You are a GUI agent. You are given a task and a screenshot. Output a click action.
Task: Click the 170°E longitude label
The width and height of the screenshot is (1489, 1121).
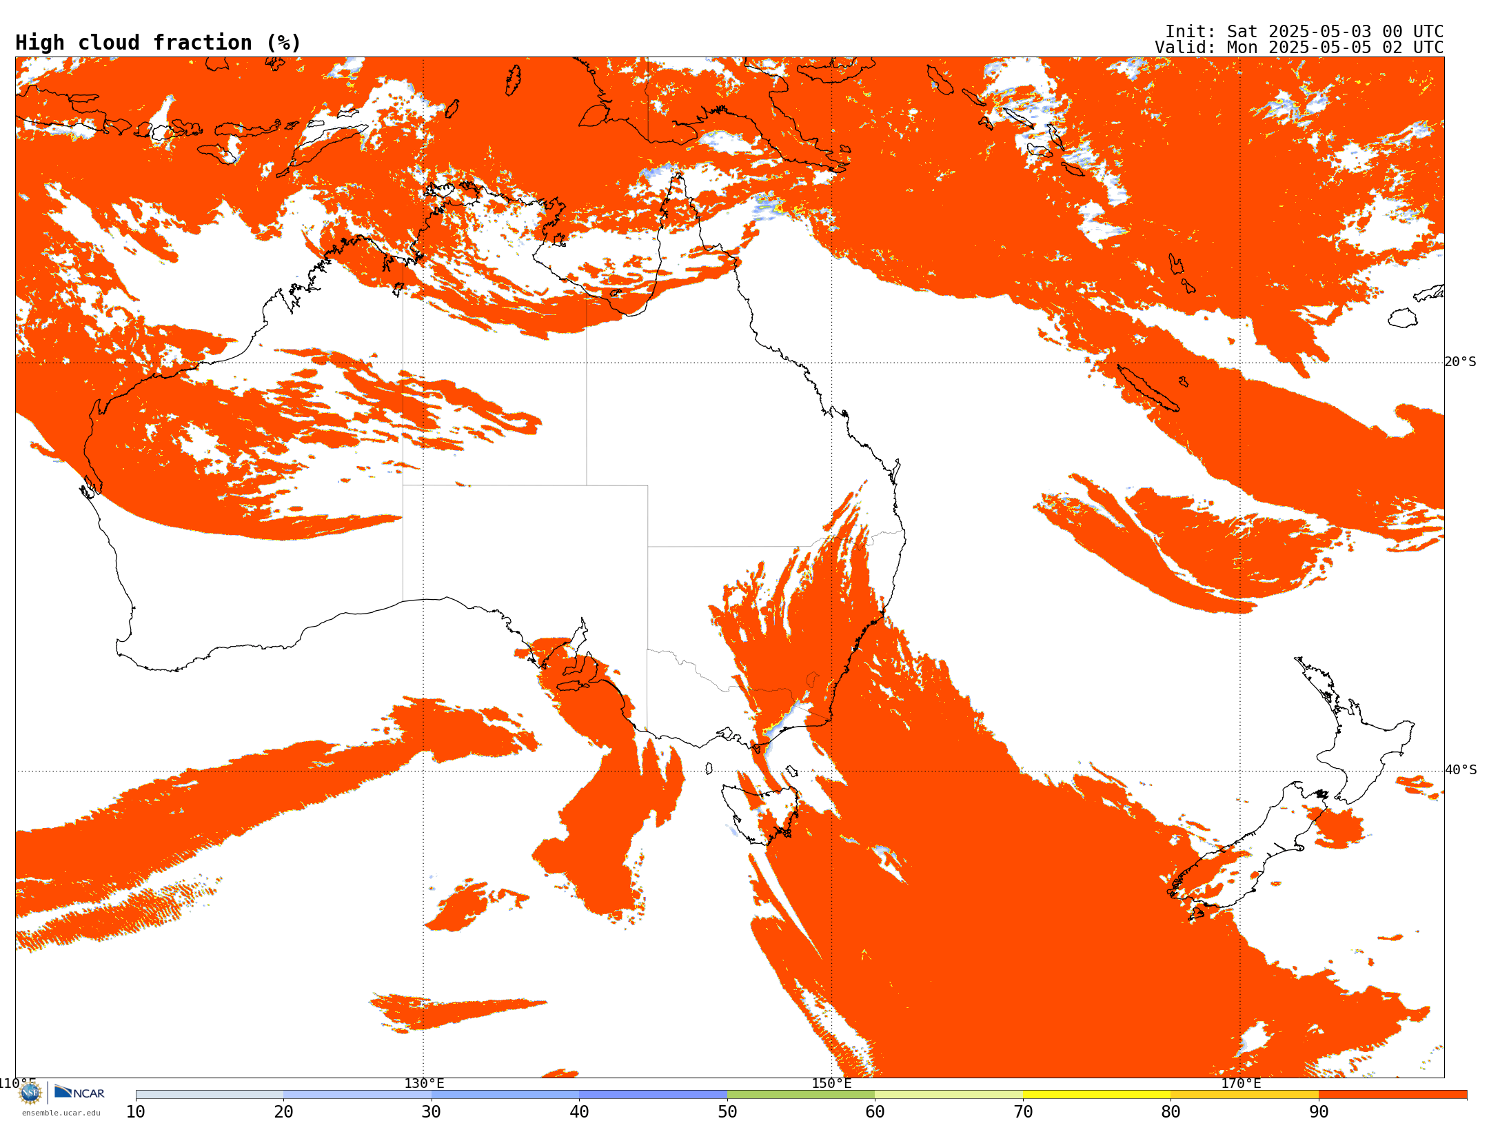(1241, 1083)
